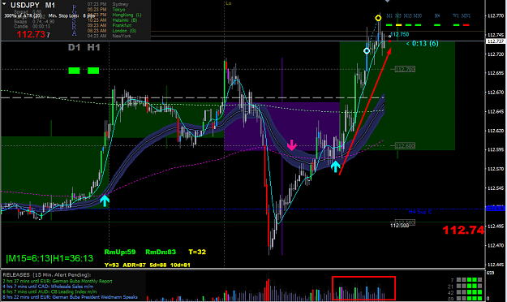Click the white-cyan circle marker on the candle
This screenshot has width=507, height=302.
point(367,51)
